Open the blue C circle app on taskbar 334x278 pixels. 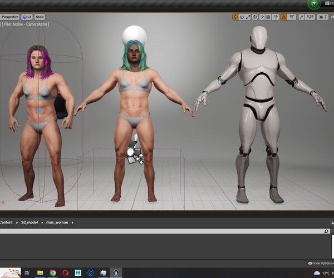91,272
